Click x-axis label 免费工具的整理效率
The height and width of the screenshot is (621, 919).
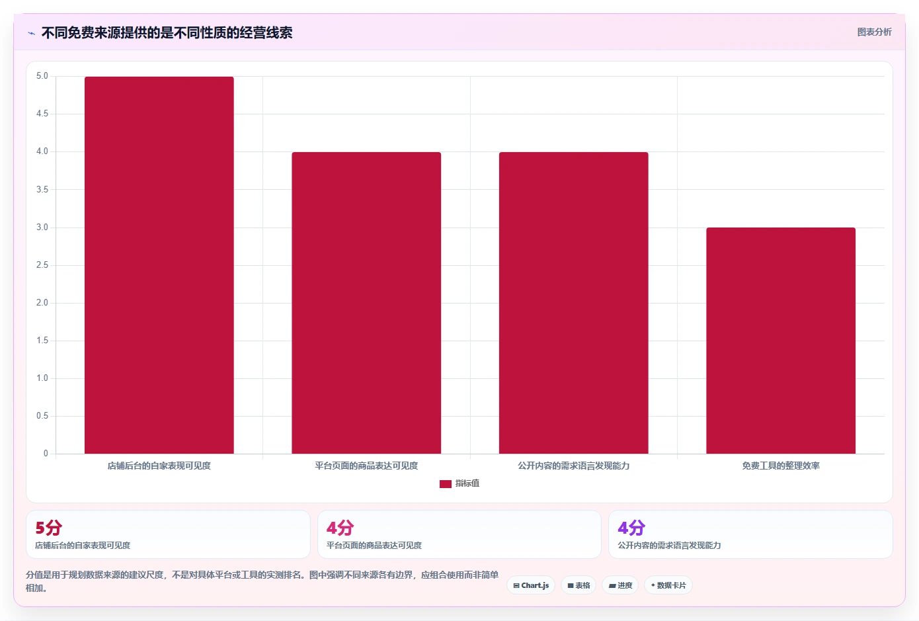(781, 466)
